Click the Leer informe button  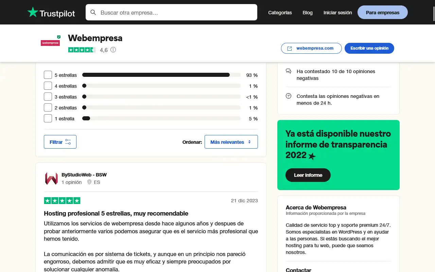(x=308, y=175)
